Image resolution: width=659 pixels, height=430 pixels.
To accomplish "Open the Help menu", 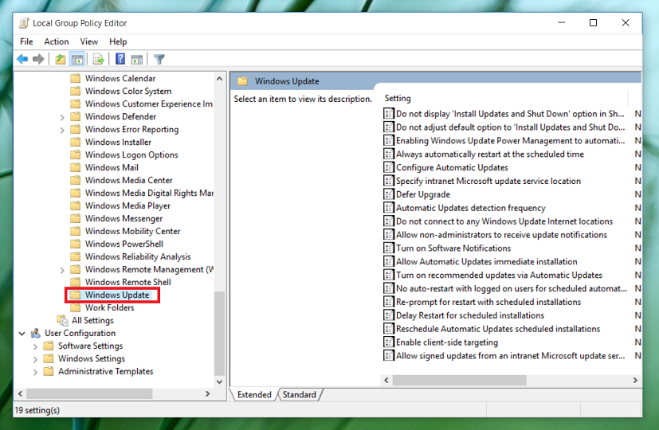I will click(118, 41).
